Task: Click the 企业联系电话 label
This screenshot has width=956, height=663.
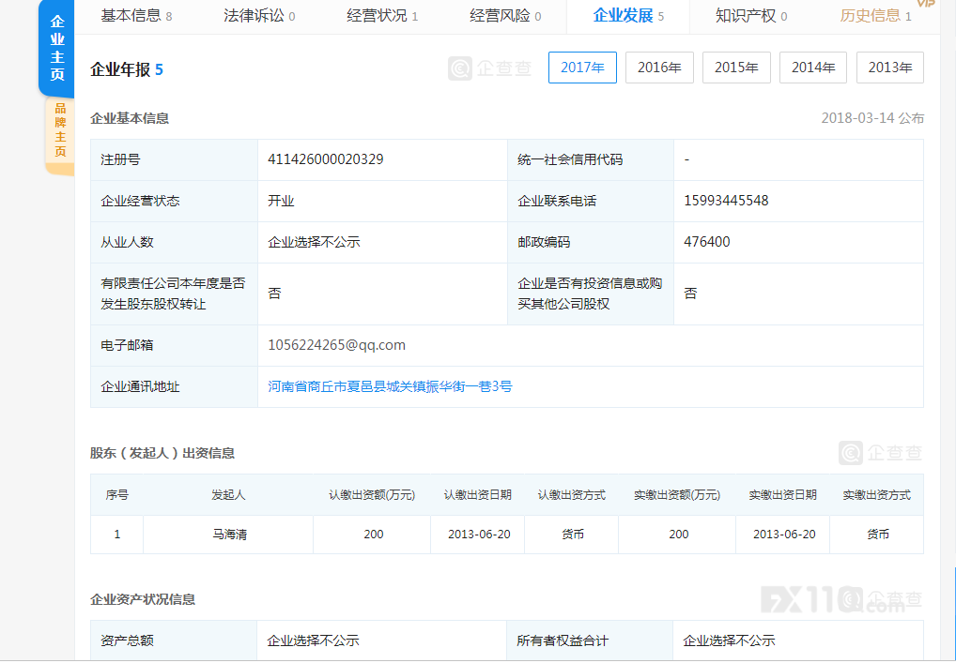Action: pos(557,201)
